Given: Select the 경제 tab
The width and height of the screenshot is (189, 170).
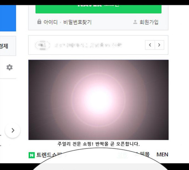Looking at the screenshot, I should [x=4, y=46].
